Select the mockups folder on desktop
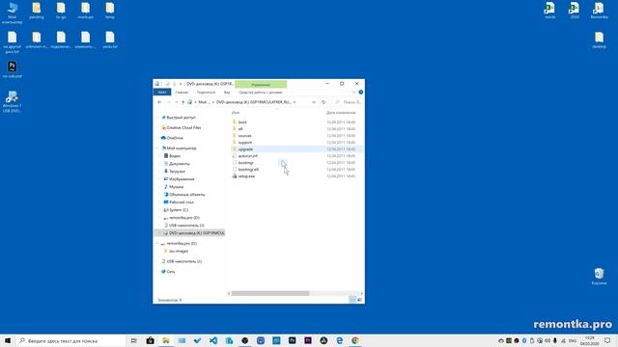Viewport: 618px width, 347px height. [86, 11]
